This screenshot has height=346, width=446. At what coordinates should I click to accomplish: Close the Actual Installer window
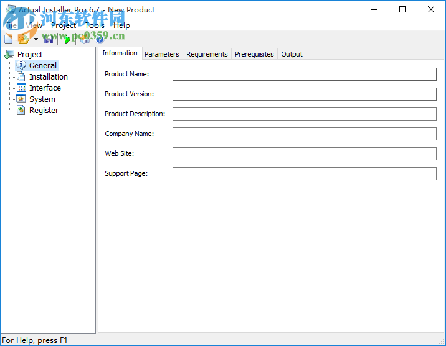point(431,10)
